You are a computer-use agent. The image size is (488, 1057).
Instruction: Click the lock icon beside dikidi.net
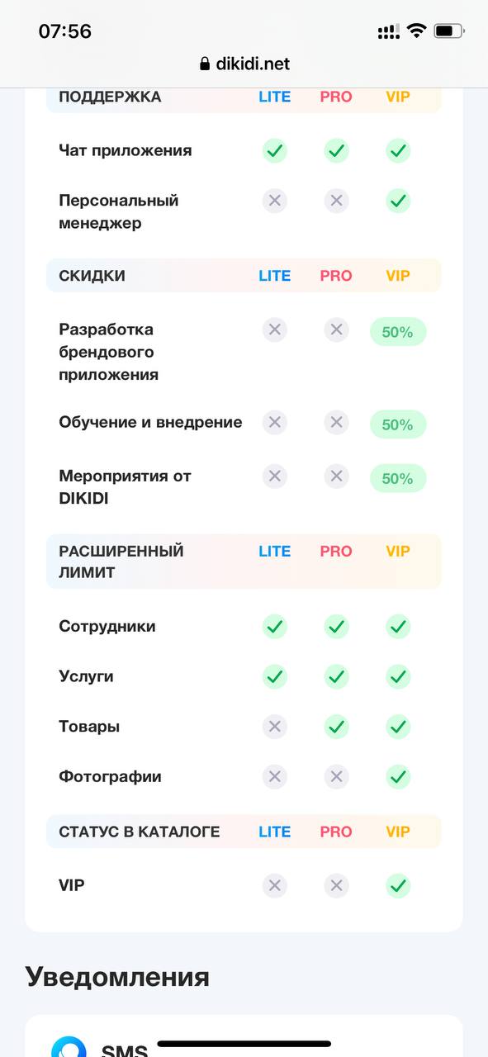pos(205,64)
